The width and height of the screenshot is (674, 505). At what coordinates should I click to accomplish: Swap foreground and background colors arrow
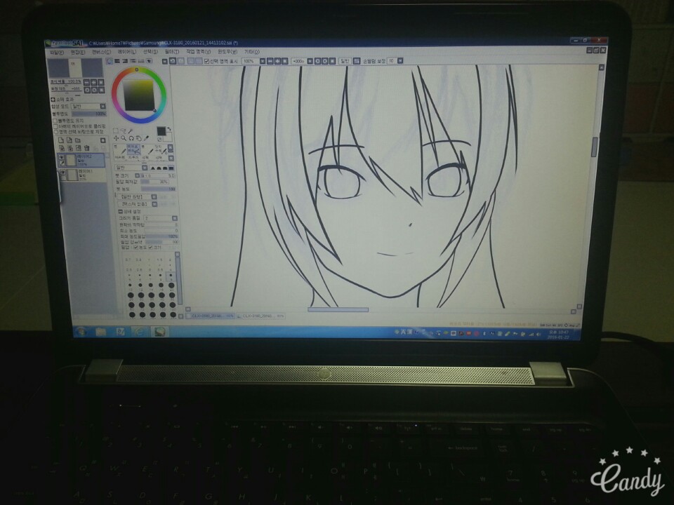pyautogui.click(x=169, y=129)
